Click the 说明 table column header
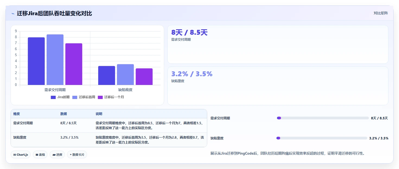 pyautogui.click(x=99, y=114)
